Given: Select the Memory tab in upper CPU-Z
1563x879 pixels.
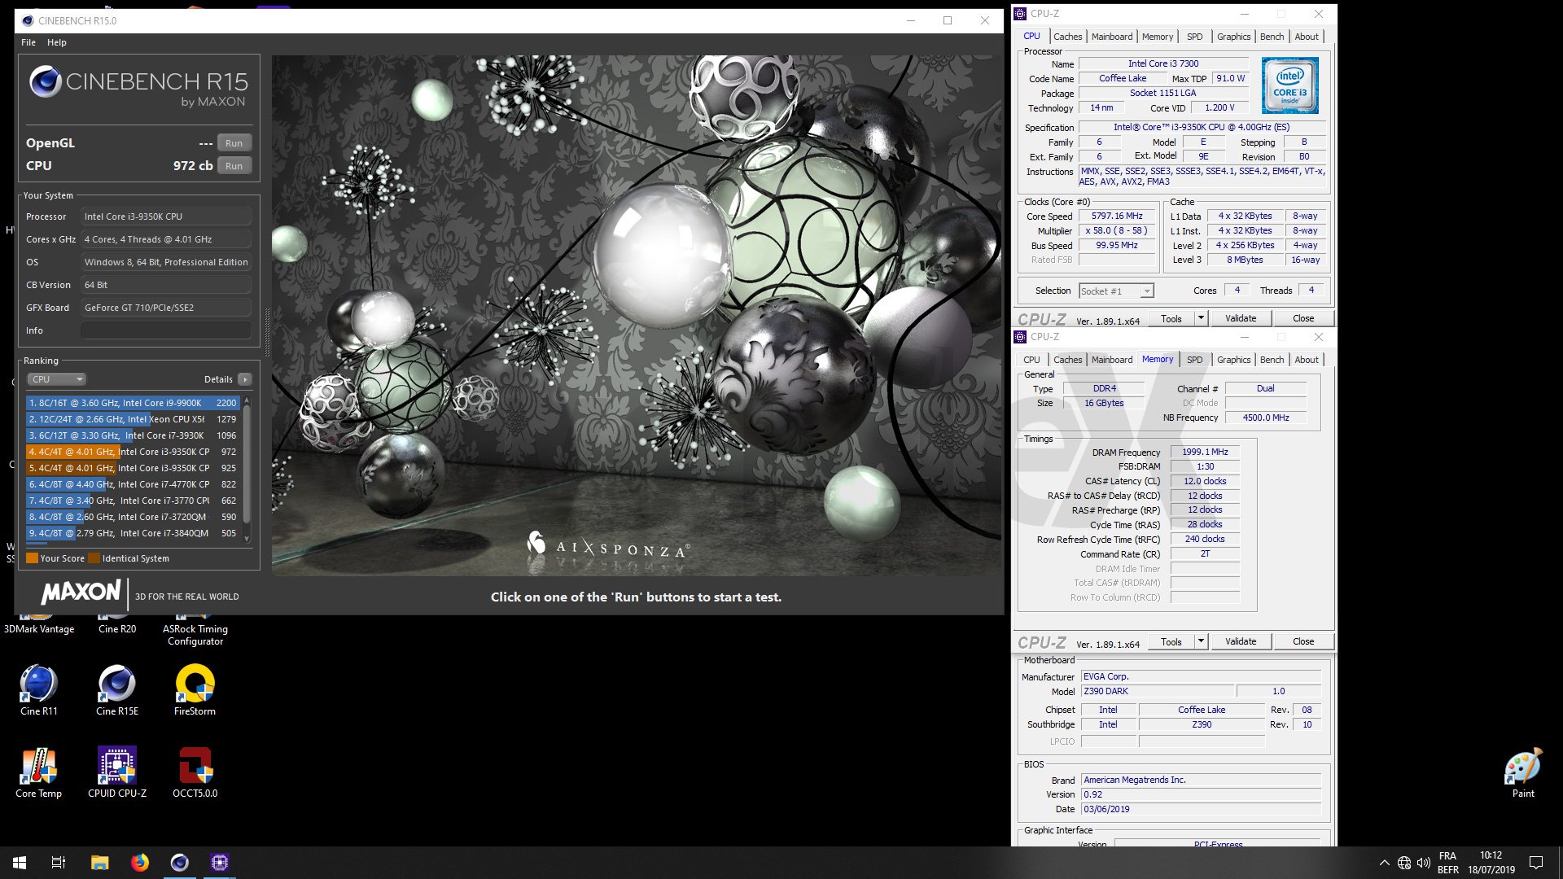Looking at the screenshot, I should [x=1157, y=37].
